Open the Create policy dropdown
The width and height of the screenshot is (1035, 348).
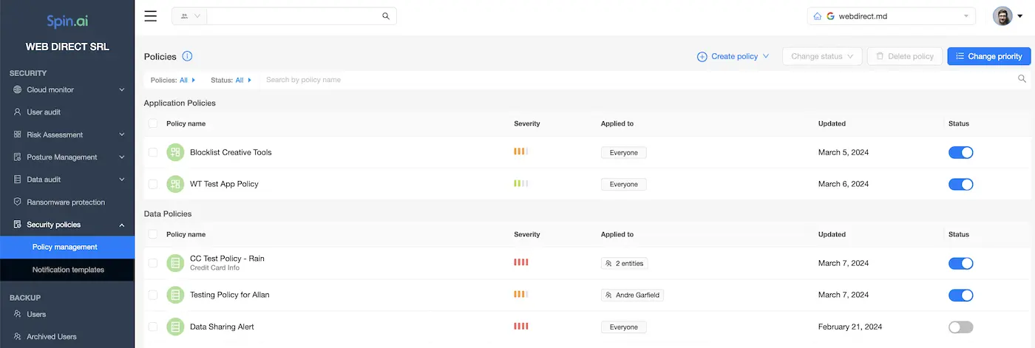point(733,56)
